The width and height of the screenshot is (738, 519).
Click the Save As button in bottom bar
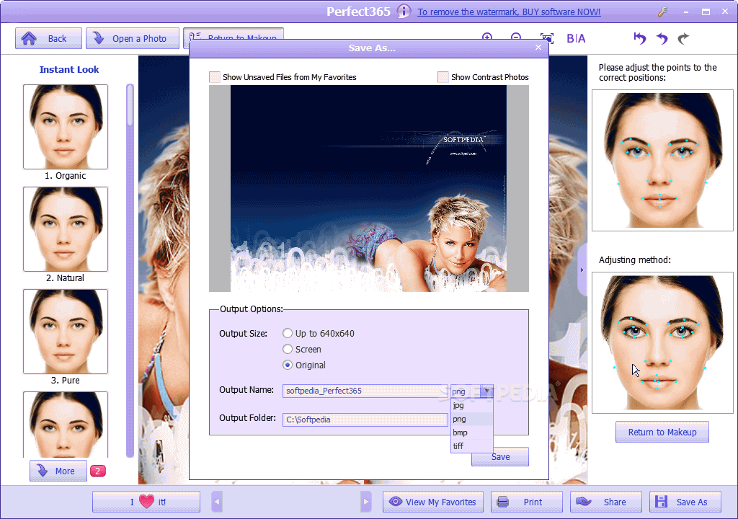pos(685,502)
